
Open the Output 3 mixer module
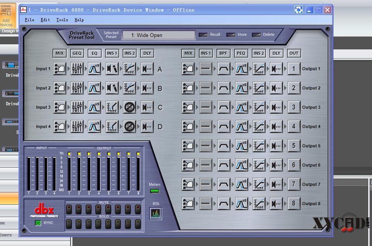pos(188,107)
